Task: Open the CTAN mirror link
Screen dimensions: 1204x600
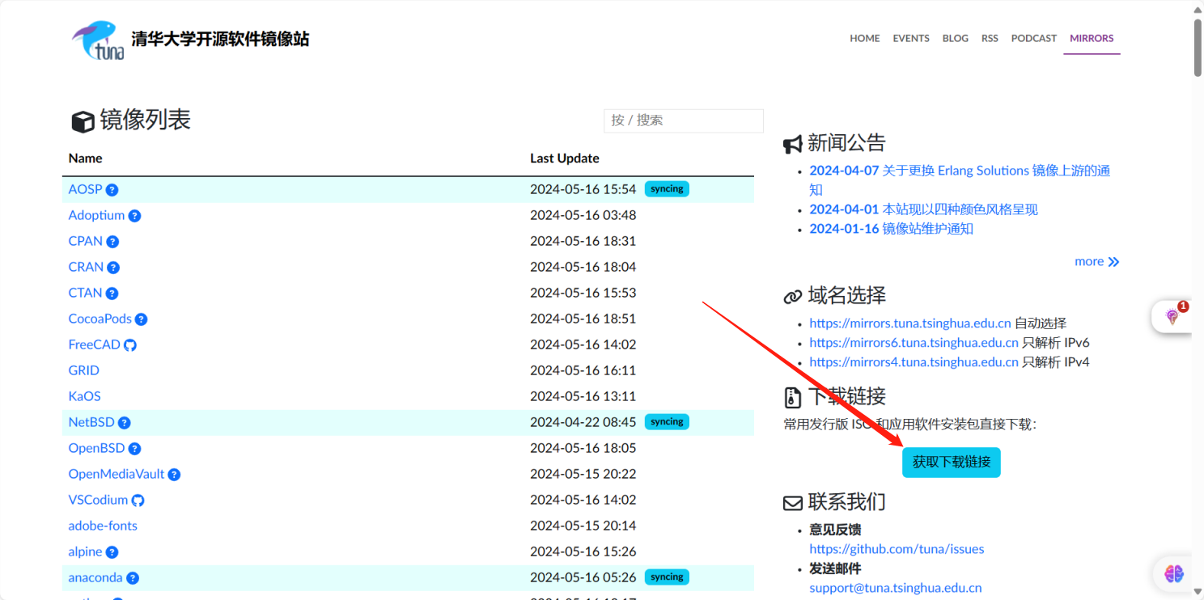Action: coord(85,293)
